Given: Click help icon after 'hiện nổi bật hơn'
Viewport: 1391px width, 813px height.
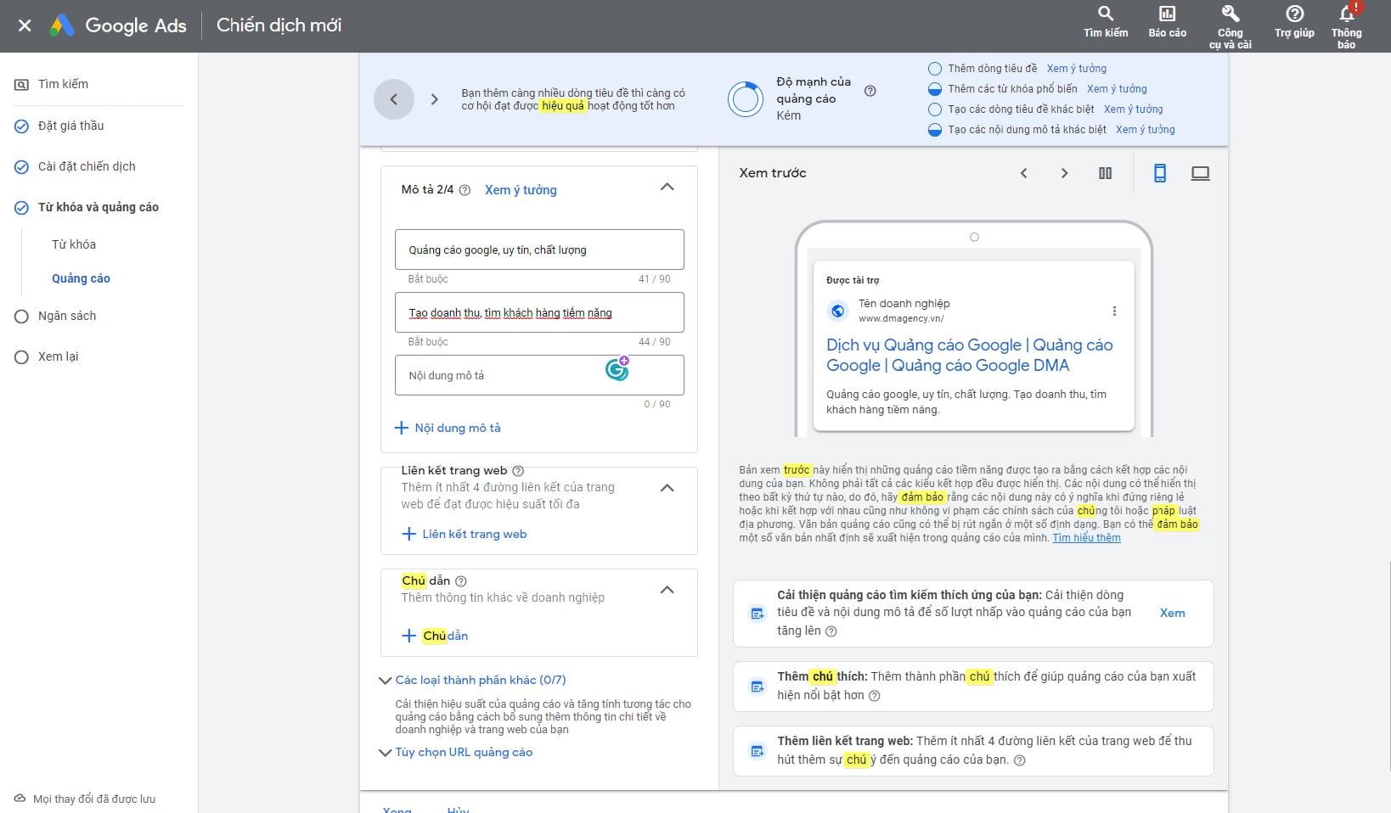Looking at the screenshot, I should [x=875, y=696].
